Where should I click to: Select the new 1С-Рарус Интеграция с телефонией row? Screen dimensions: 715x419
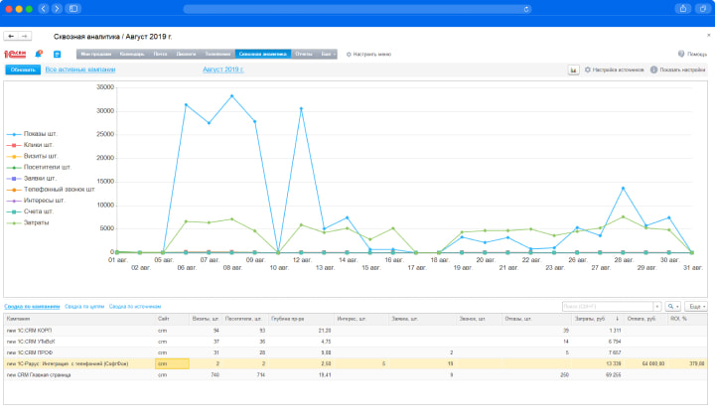(x=356, y=363)
